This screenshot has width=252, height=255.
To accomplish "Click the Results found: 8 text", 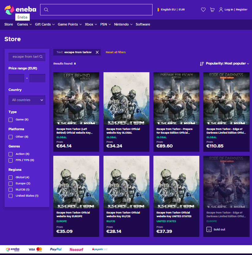I will (65, 64).
